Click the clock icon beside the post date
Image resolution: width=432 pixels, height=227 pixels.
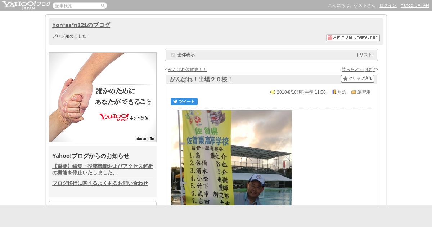[273, 92]
